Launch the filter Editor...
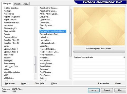The image size is (127, 94). click(x=55, y=83)
